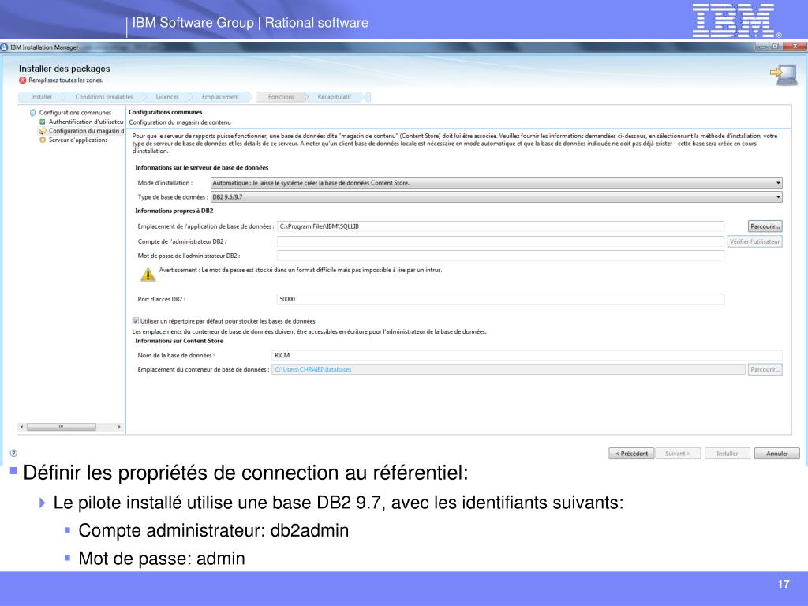Click Parcourir next to database container location

(x=765, y=369)
